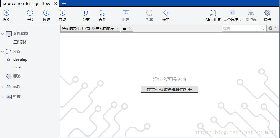The height and width of the screenshot is (138, 280).
Task: Click the 贮藏 (Stash) toolbar icon
Action: click(126, 13)
